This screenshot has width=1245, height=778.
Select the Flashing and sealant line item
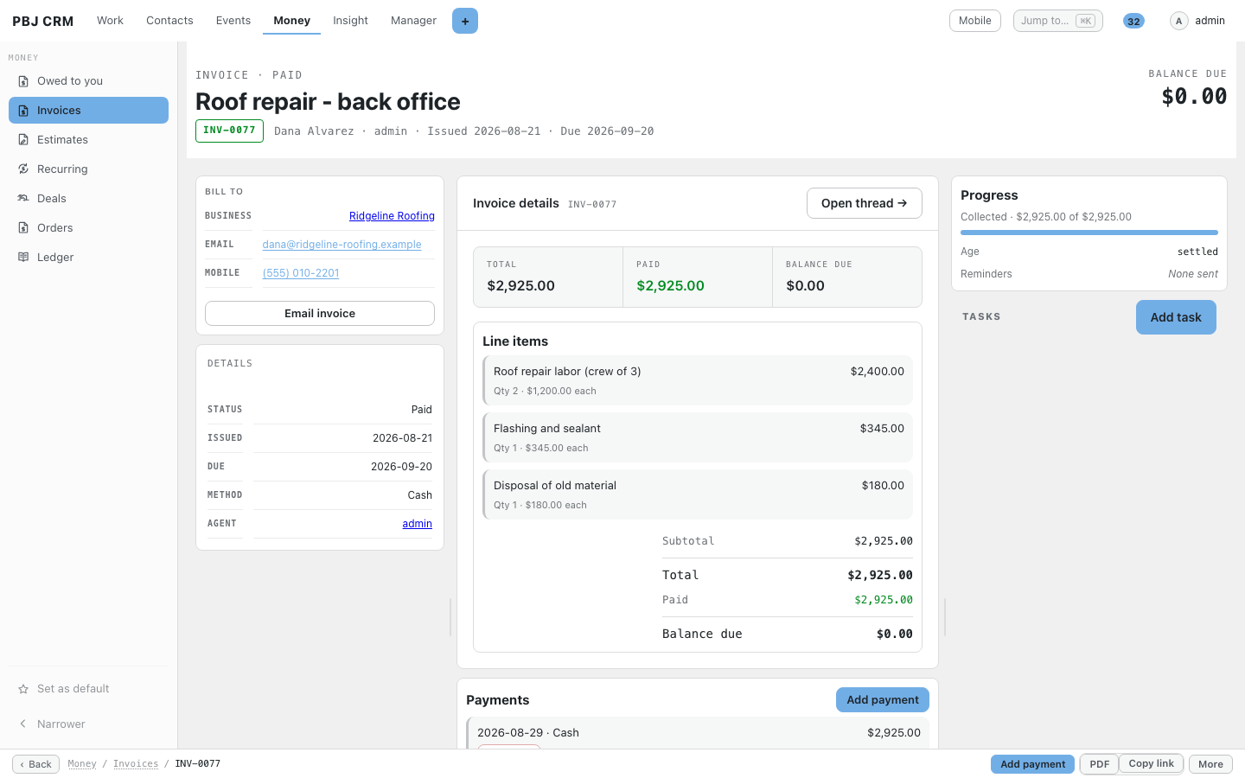(x=698, y=437)
